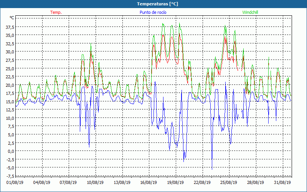Click the 10,0 y-axis value
307x192 pixels.
tap(10, 118)
